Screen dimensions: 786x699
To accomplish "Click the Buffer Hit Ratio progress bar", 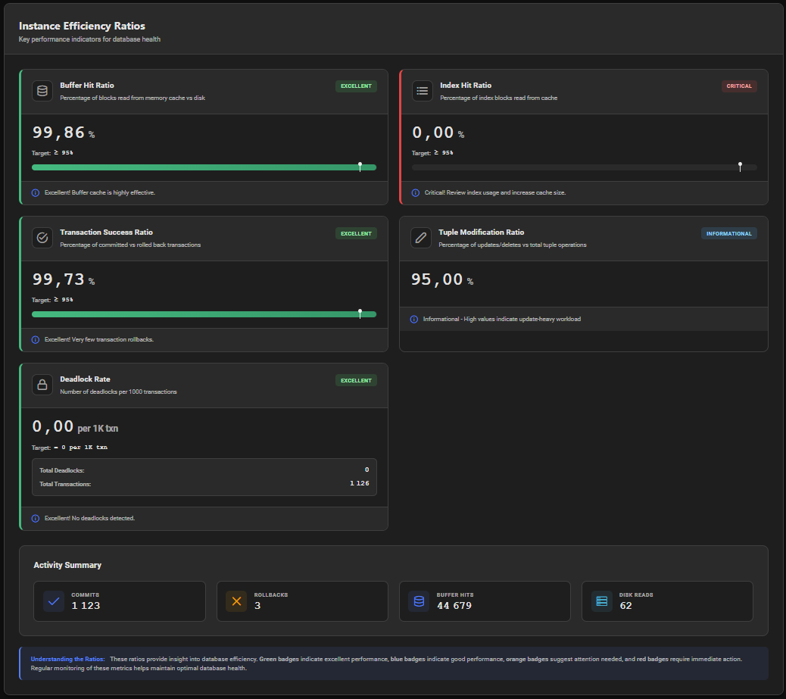I will pyautogui.click(x=204, y=167).
